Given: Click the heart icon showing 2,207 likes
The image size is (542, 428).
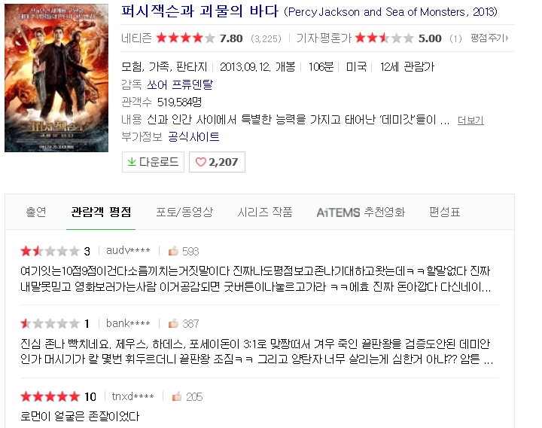Looking at the screenshot, I should (201, 162).
